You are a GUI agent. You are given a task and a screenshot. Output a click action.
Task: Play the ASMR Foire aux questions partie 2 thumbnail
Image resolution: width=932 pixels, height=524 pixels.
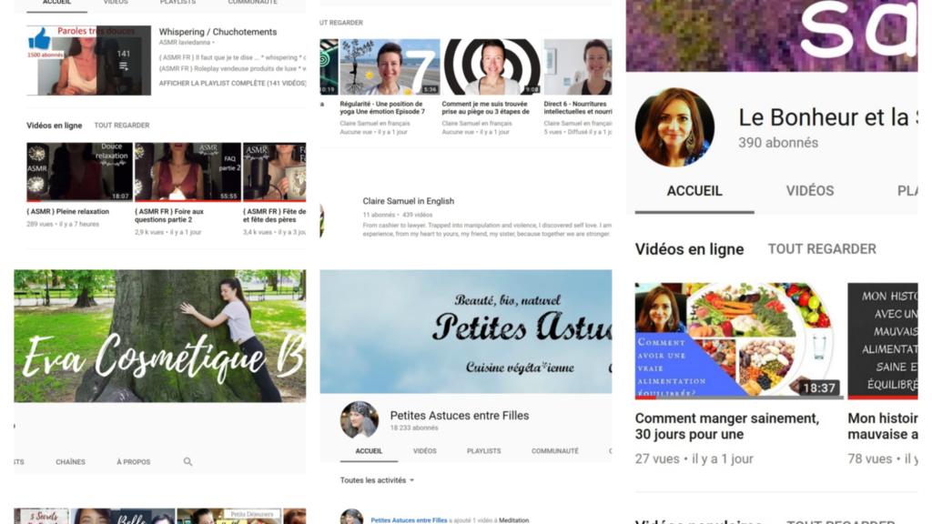[x=187, y=172]
